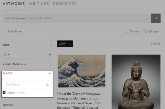The width and height of the screenshot is (165, 109).
Task: Click the keyword, artist, or reference search field
Action: (x=77, y=18)
